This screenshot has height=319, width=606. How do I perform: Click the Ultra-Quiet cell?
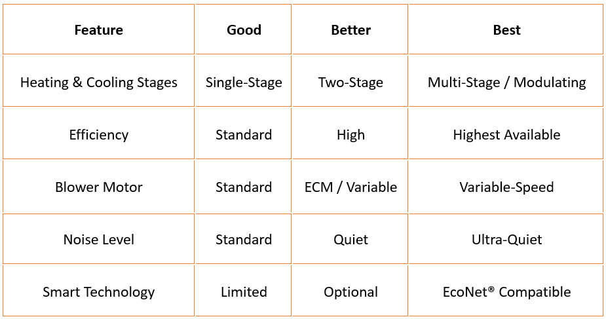[506, 240]
